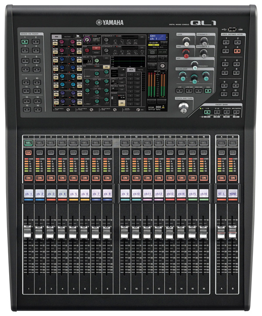262x316 pixels.
Task: Toggle the CUE key on channel 1
Action: pos(28,153)
